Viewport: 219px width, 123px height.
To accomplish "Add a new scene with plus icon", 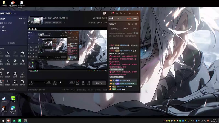I will point(24,23).
